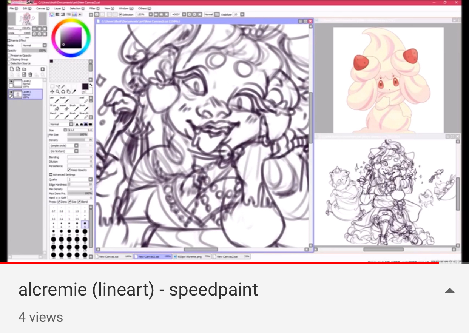Delete the selected layer with trash icon

[30, 74]
